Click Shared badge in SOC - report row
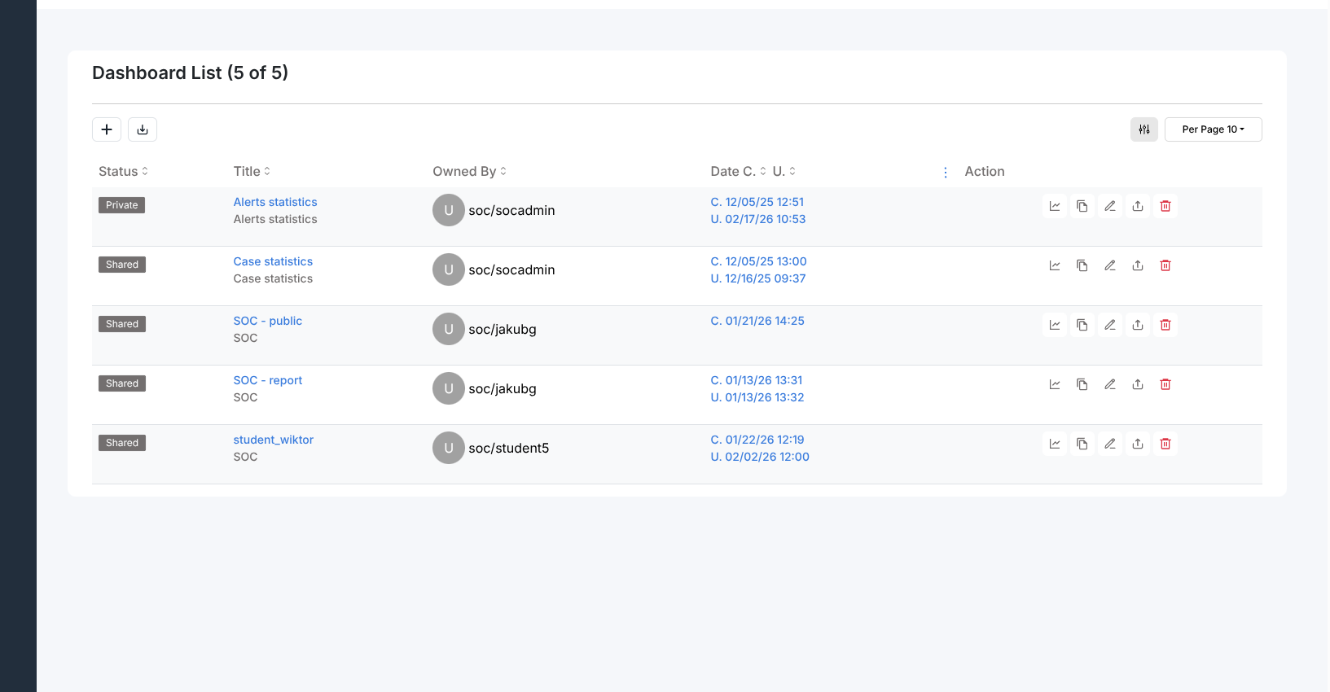 coord(122,383)
